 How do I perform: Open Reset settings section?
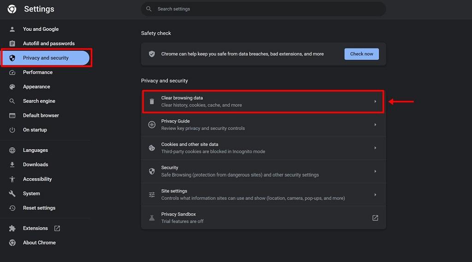tap(45, 208)
